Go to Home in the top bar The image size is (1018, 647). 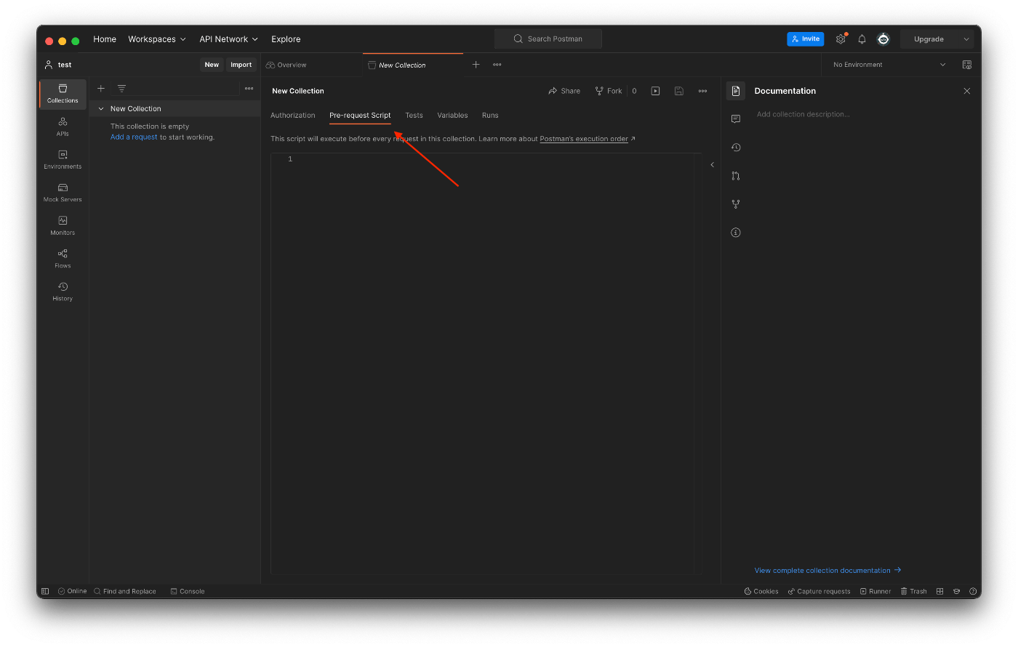(105, 39)
